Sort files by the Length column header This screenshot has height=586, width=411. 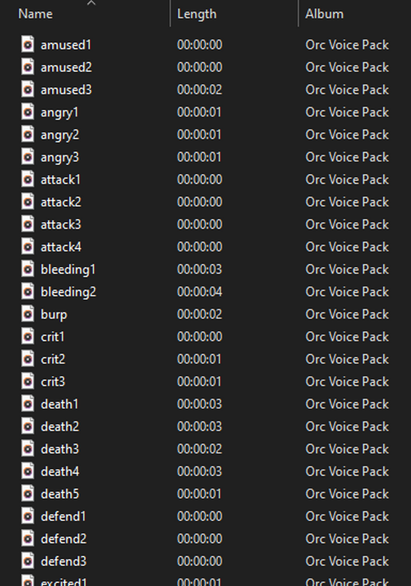(197, 13)
